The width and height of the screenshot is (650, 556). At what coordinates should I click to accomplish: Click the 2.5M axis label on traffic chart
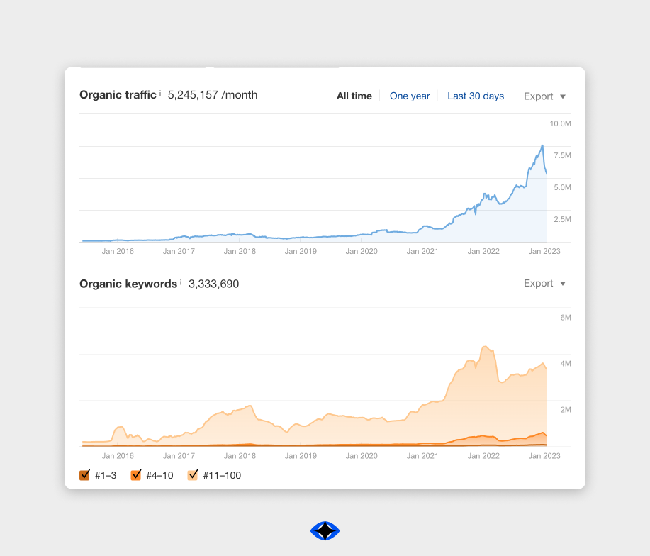562,219
